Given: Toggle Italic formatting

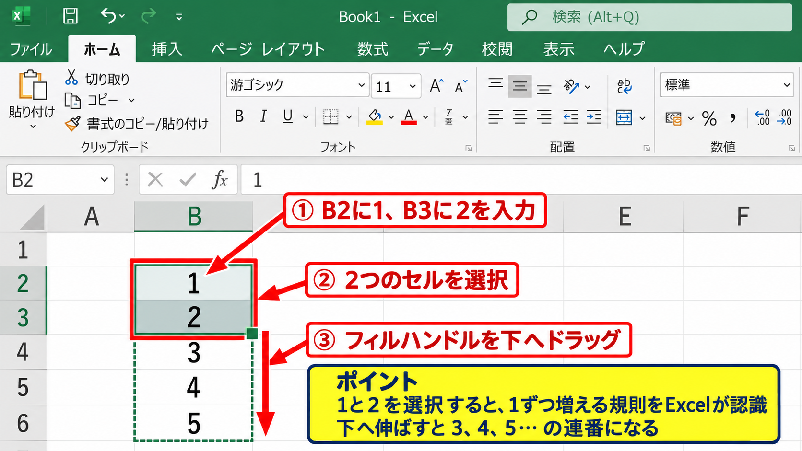Looking at the screenshot, I should click(263, 116).
